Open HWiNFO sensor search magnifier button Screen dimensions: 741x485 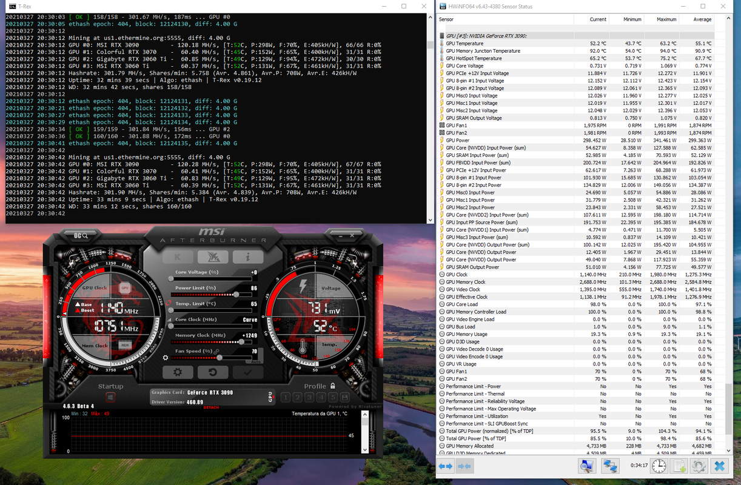(586, 466)
